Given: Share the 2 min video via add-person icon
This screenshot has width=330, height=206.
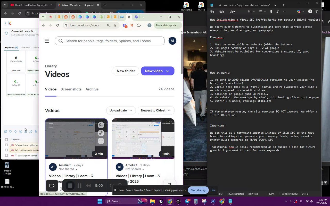Looking at the screenshot, I should (x=101, y=125).
